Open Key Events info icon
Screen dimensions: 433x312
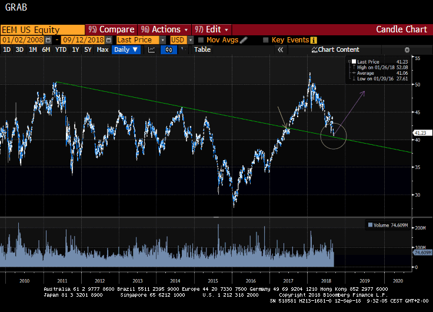(x=314, y=40)
